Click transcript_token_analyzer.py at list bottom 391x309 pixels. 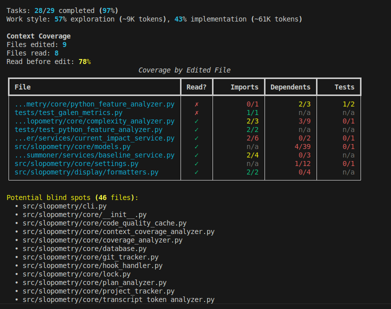(x=118, y=299)
